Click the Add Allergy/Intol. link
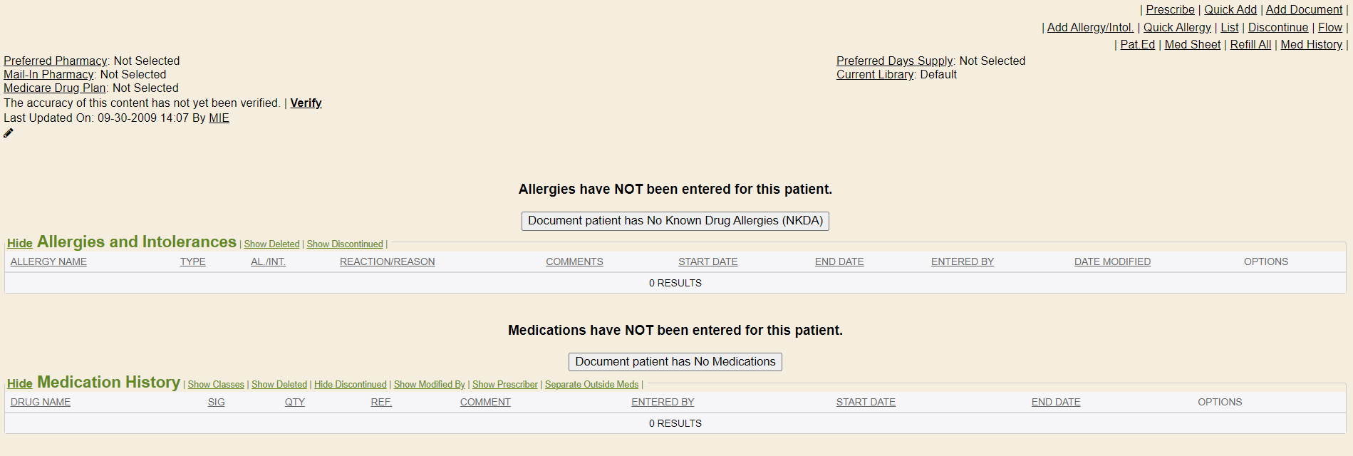The width and height of the screenshot is (1353, 456). [x=1089, y=28]
